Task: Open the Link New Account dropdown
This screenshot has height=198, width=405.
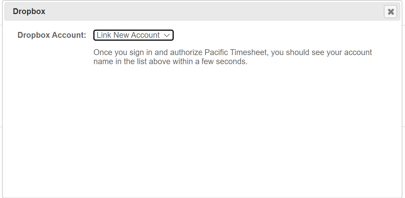Action: point(134,35)
